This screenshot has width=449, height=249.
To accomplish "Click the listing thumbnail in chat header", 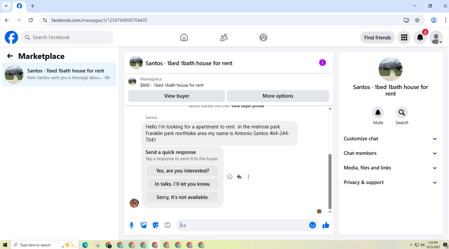I will coord(136,63).
